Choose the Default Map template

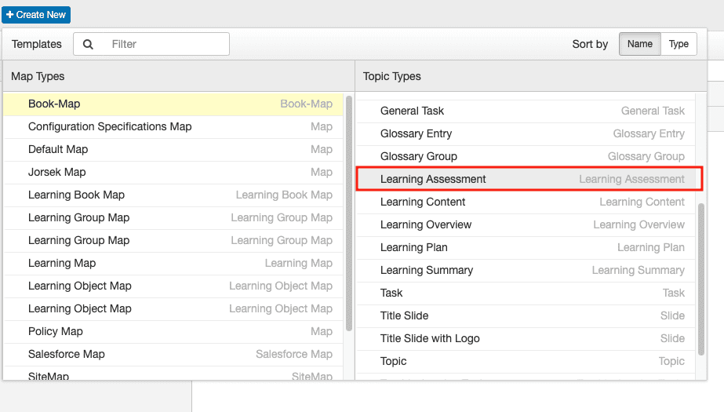(173, 149)
